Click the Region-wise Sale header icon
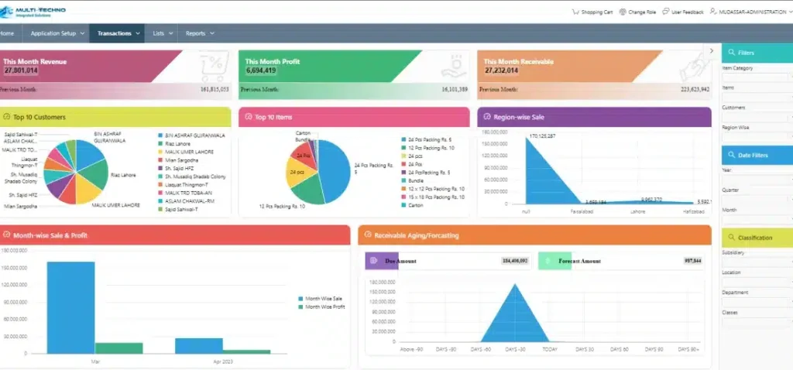This screenshot has height=370, width=793. [485, 118]
